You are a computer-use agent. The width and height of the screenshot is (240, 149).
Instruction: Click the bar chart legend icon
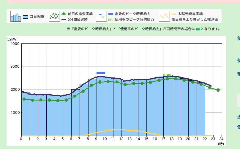pos(16,16)
